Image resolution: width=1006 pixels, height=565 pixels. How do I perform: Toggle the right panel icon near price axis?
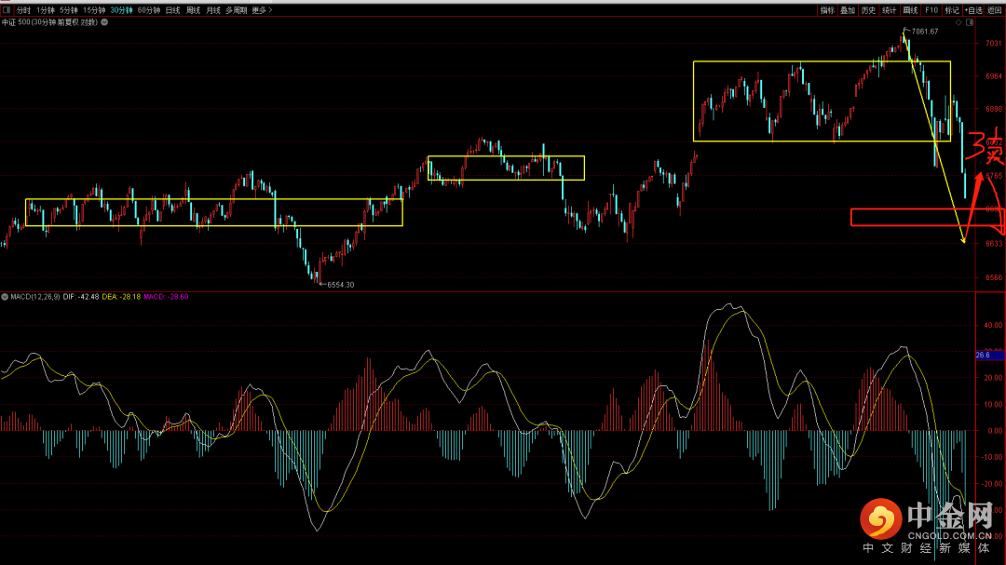(970, 22)
